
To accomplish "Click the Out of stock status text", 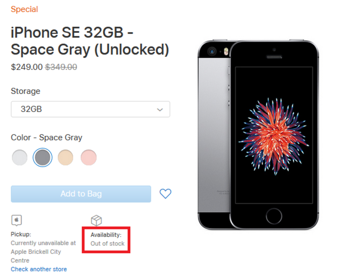I will pos(108,244).
